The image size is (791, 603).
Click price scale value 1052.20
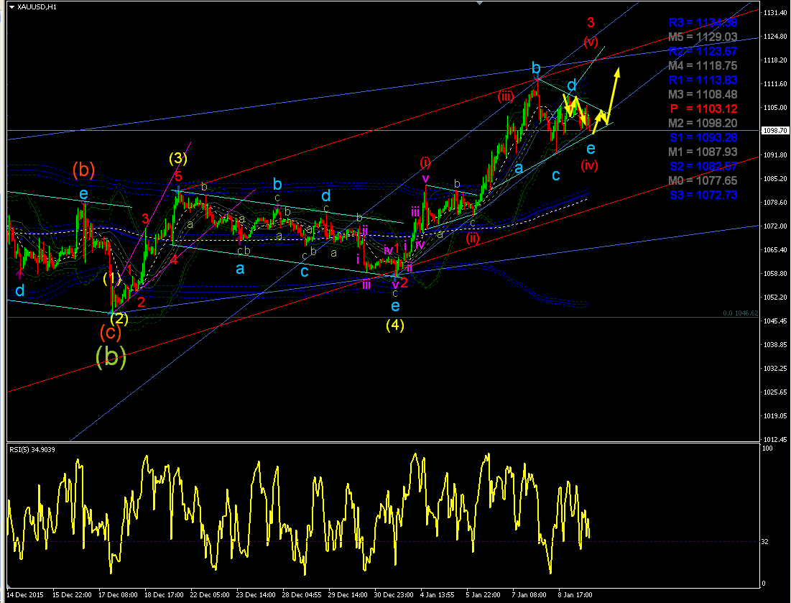click(775, 298)
